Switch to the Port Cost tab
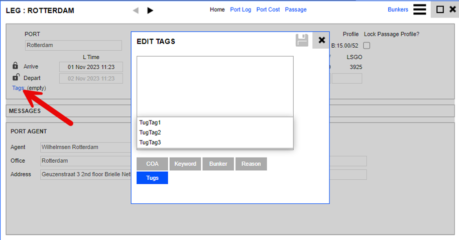 268,10
